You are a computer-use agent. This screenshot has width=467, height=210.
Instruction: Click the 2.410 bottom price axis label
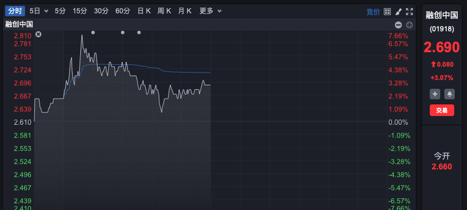[23, 208]
